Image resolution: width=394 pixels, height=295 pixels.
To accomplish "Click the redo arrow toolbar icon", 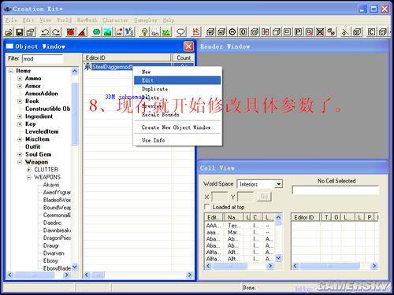I will (56, 32).
